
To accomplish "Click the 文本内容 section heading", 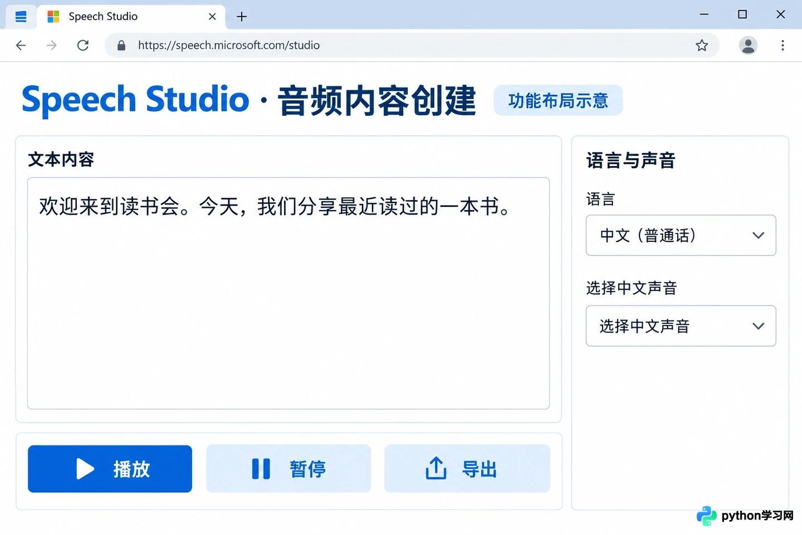I will (x=61, y=160).
